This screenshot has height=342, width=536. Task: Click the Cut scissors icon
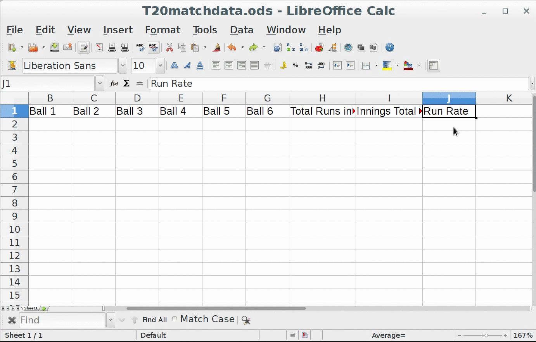169,48
